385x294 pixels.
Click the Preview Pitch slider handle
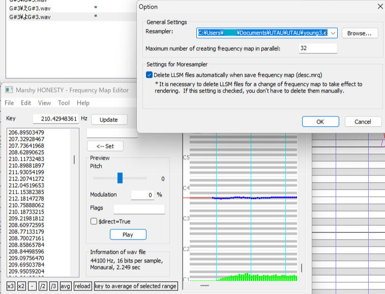point(120,178)
